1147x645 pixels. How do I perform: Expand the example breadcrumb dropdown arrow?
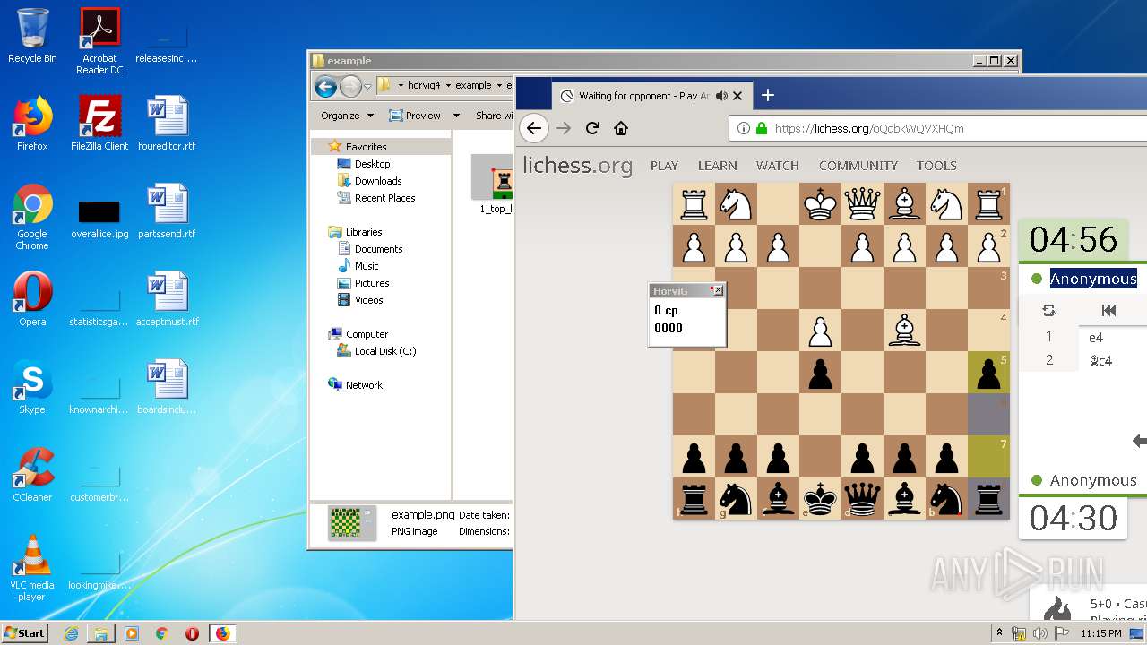[x=499, y=86]
